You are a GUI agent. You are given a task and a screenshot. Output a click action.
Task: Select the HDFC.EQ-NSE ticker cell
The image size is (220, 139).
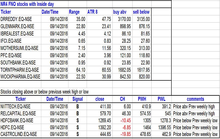tap(12, 128)
